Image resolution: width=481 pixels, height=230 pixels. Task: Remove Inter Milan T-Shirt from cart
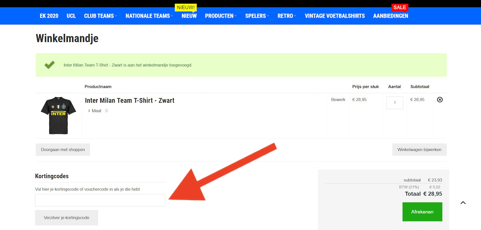[x=440, y=100]
